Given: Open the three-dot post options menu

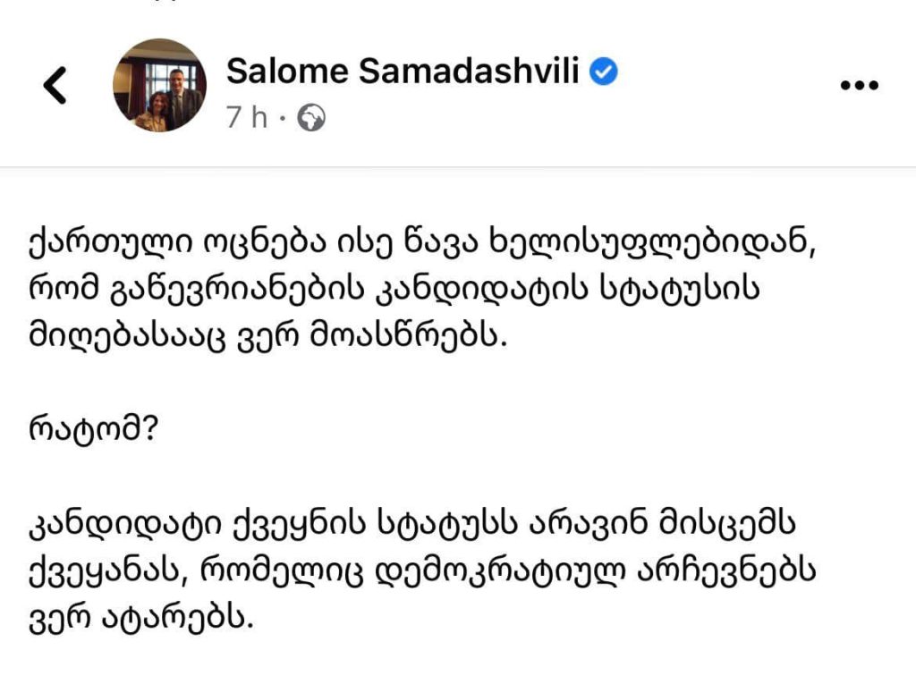Looking at the screenshot, I should pos(859,85).
